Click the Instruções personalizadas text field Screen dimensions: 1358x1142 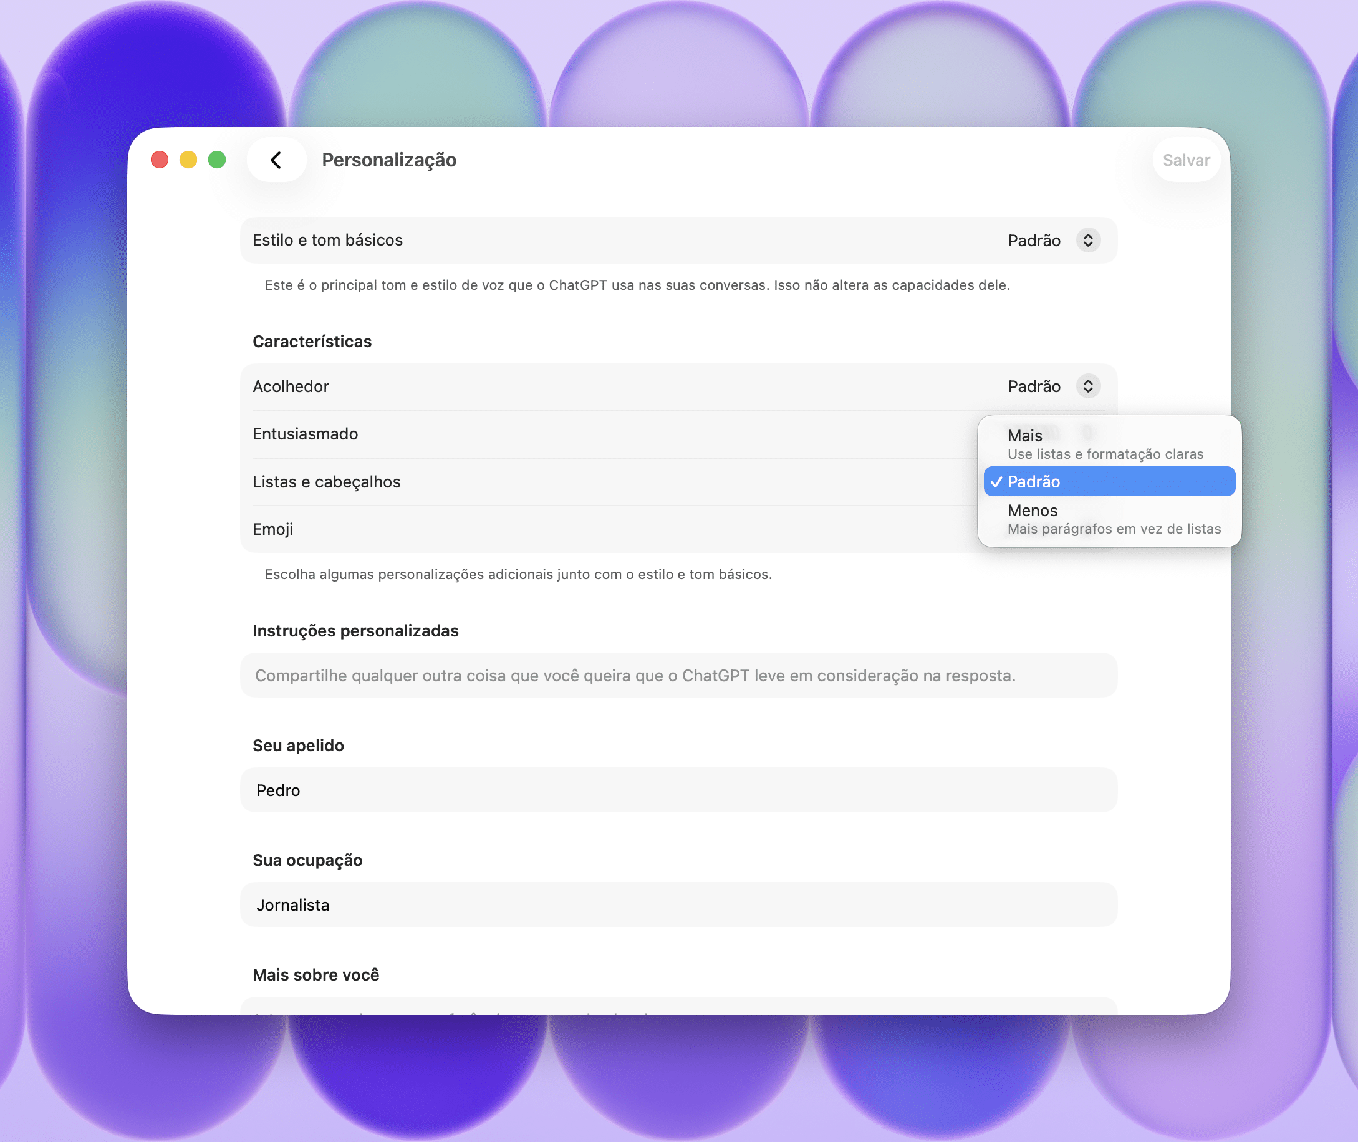[x=678, y=675]
